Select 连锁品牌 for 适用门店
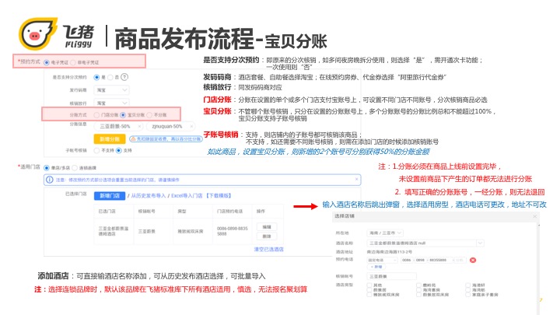 (x=75, y=168)
